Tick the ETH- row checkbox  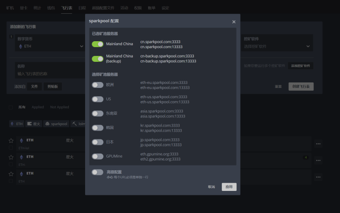(x=11, y=164)
